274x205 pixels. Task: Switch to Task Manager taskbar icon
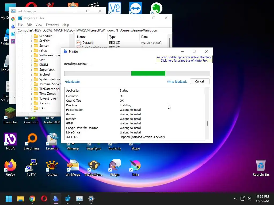79,199
